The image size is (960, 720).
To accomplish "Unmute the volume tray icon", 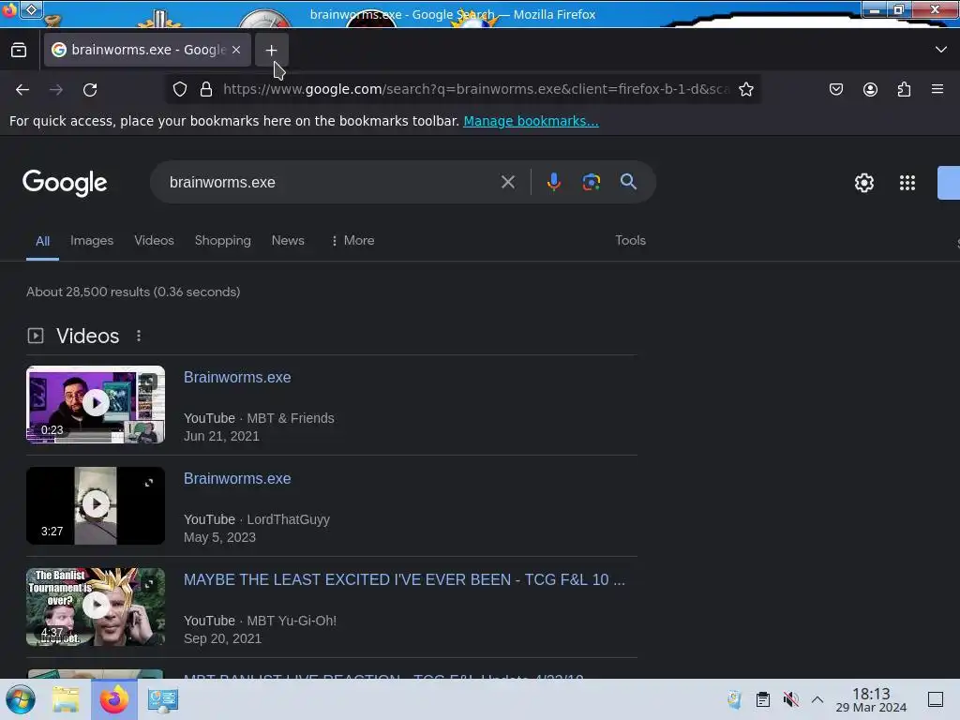I will pos(790,699).
